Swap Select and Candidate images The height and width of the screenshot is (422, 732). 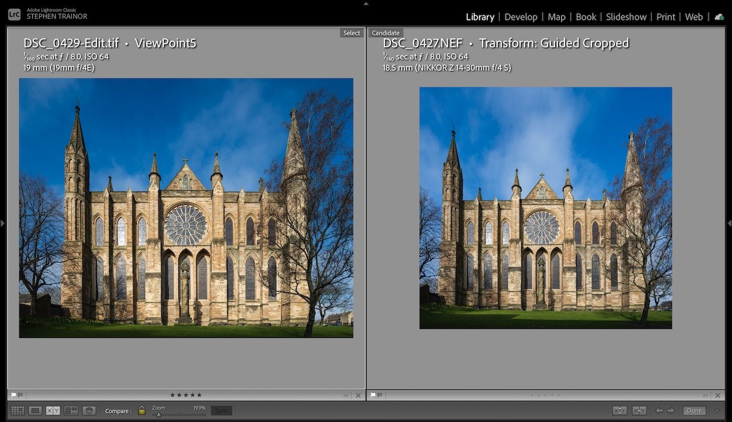point(620,410)
